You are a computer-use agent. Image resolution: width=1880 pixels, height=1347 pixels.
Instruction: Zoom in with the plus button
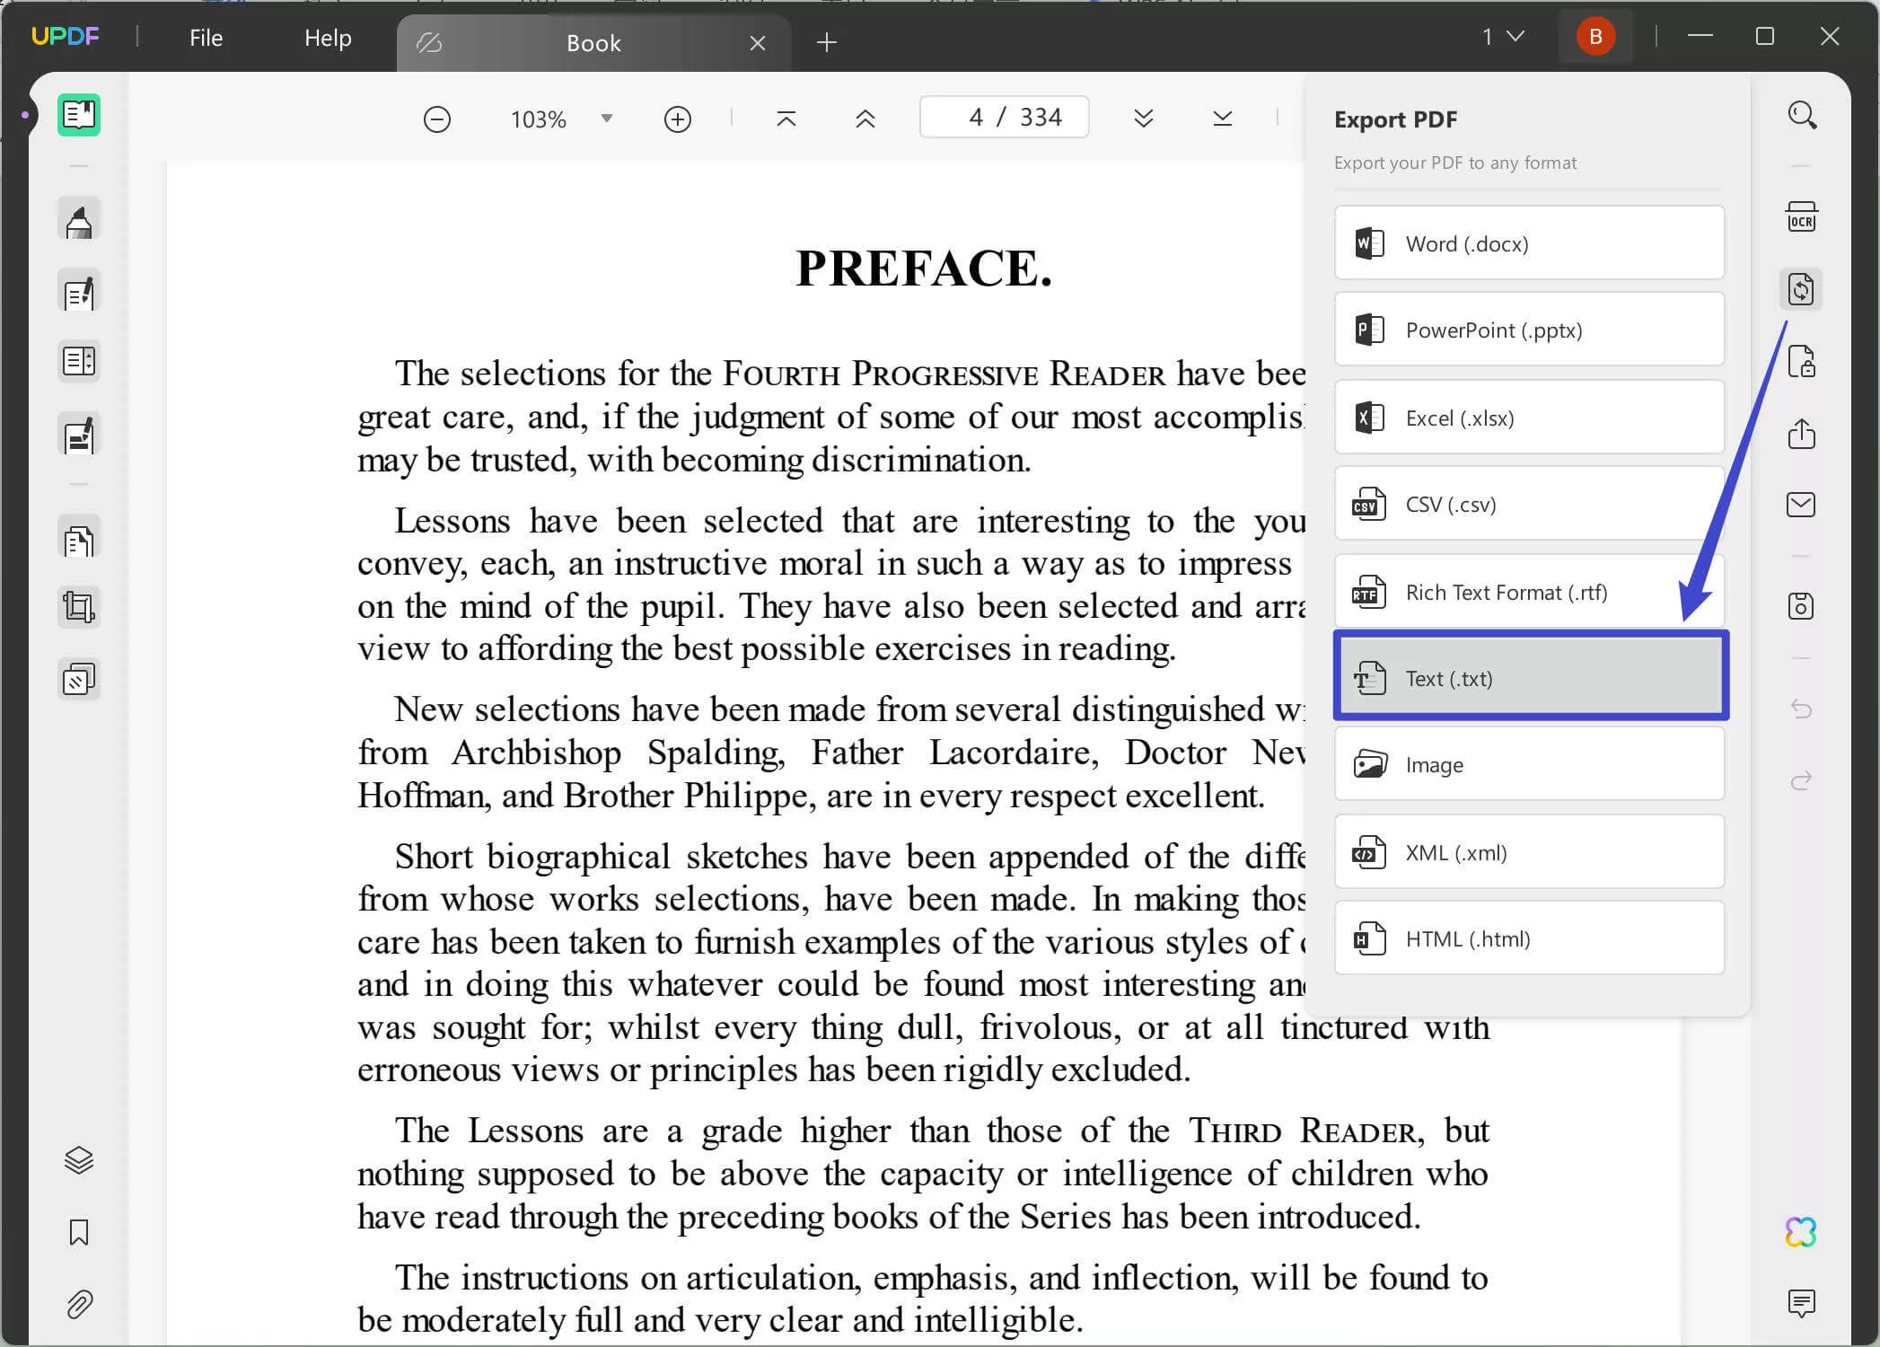pos(678,119)
